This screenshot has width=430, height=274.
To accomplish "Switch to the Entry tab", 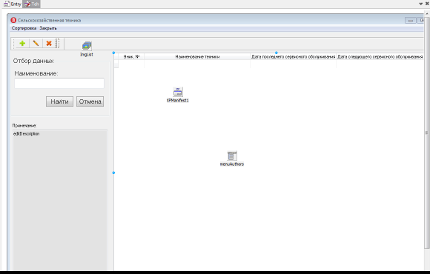I will (x=13, y=4).
